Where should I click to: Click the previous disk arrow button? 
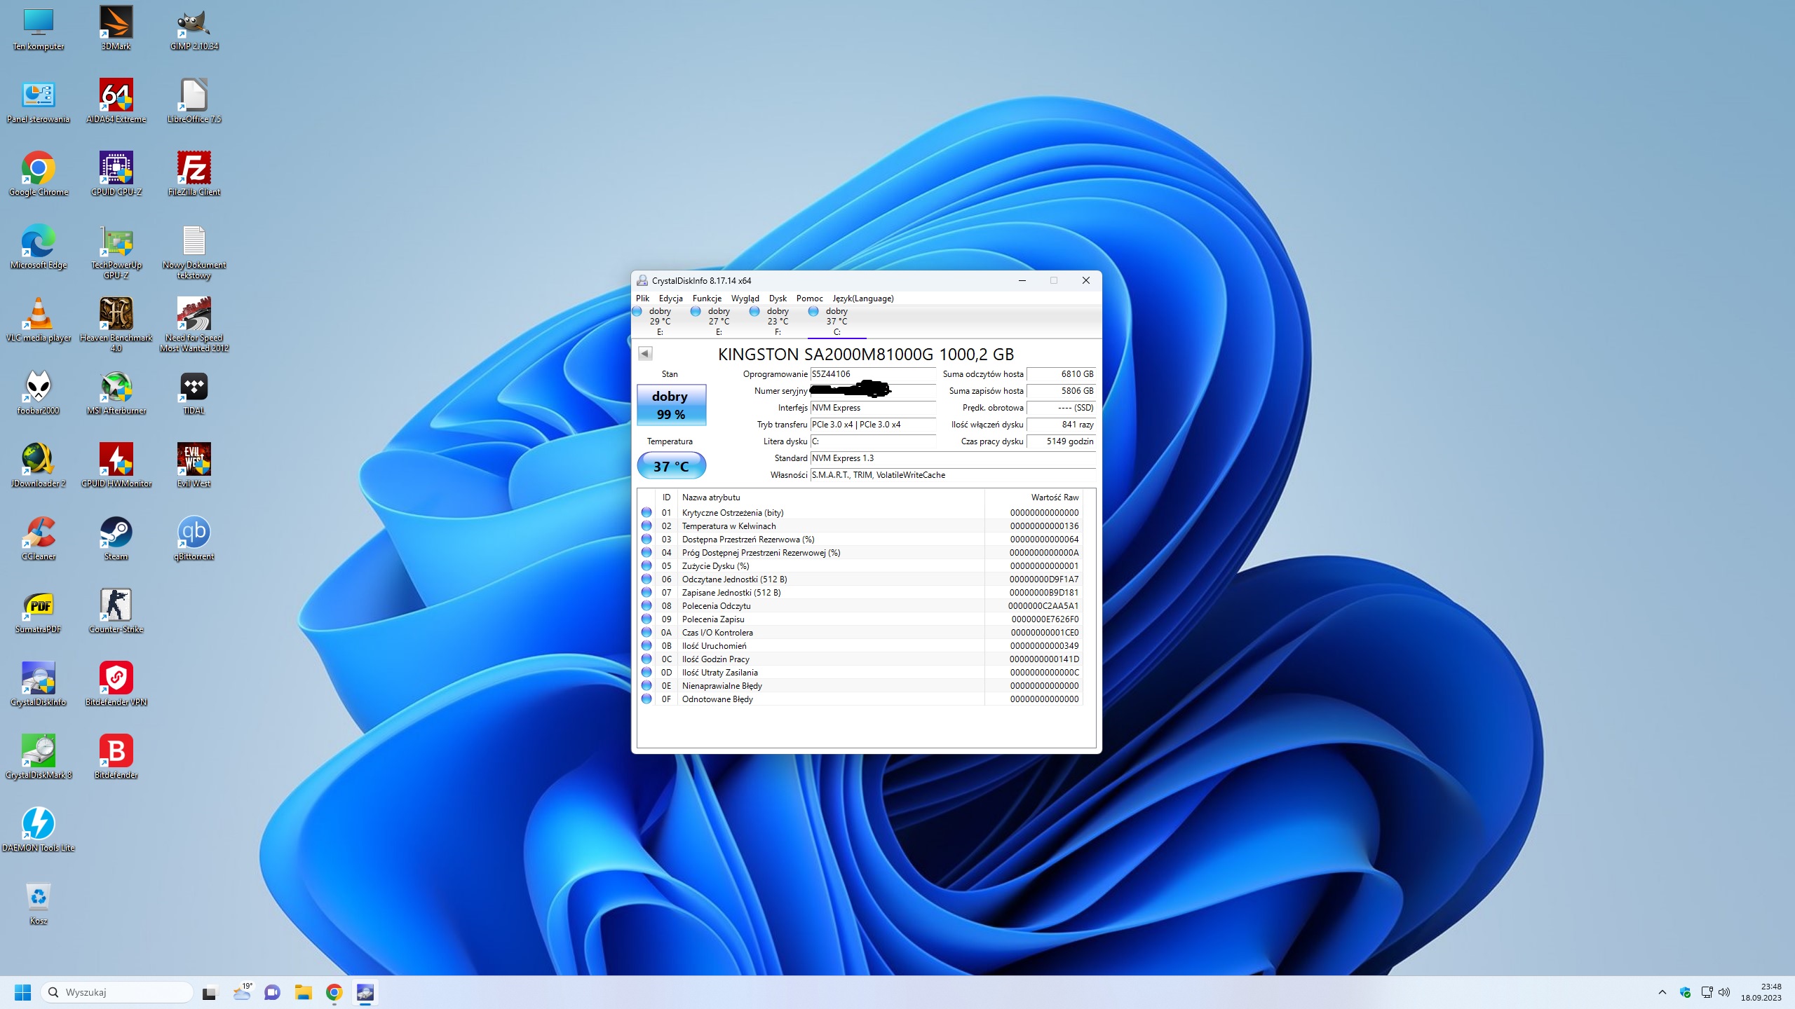click(x=645, y=354)
